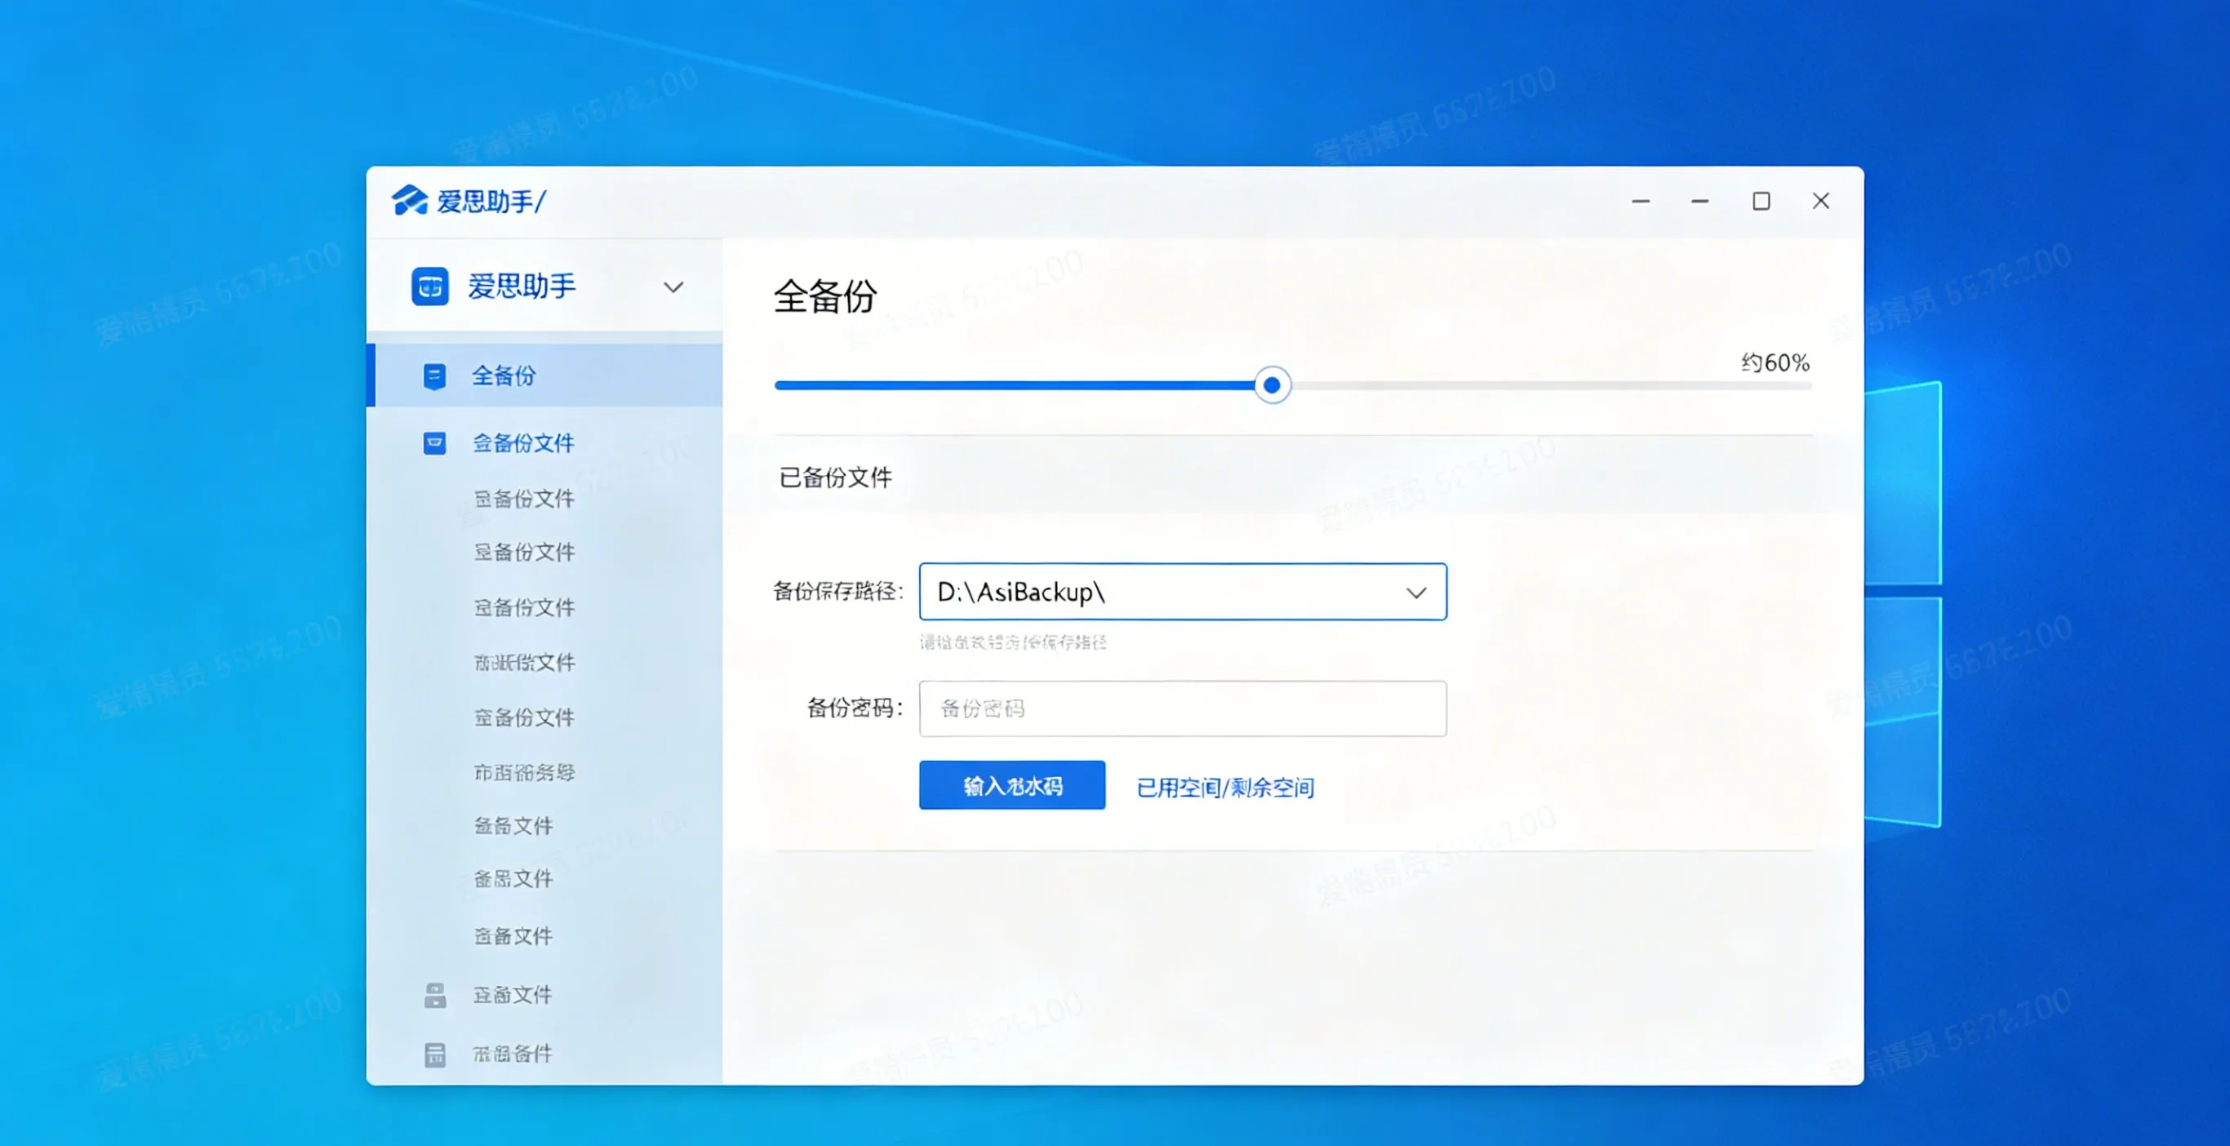
Task: Click the grey unfilled part of the slider track
Action: [x=1552, y=386]
